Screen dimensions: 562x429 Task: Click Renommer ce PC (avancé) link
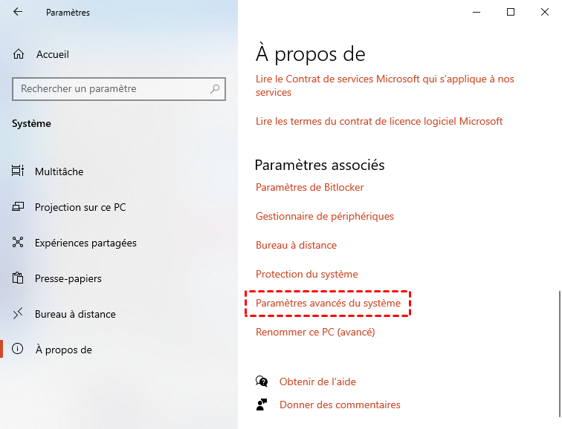coord(315,332)
